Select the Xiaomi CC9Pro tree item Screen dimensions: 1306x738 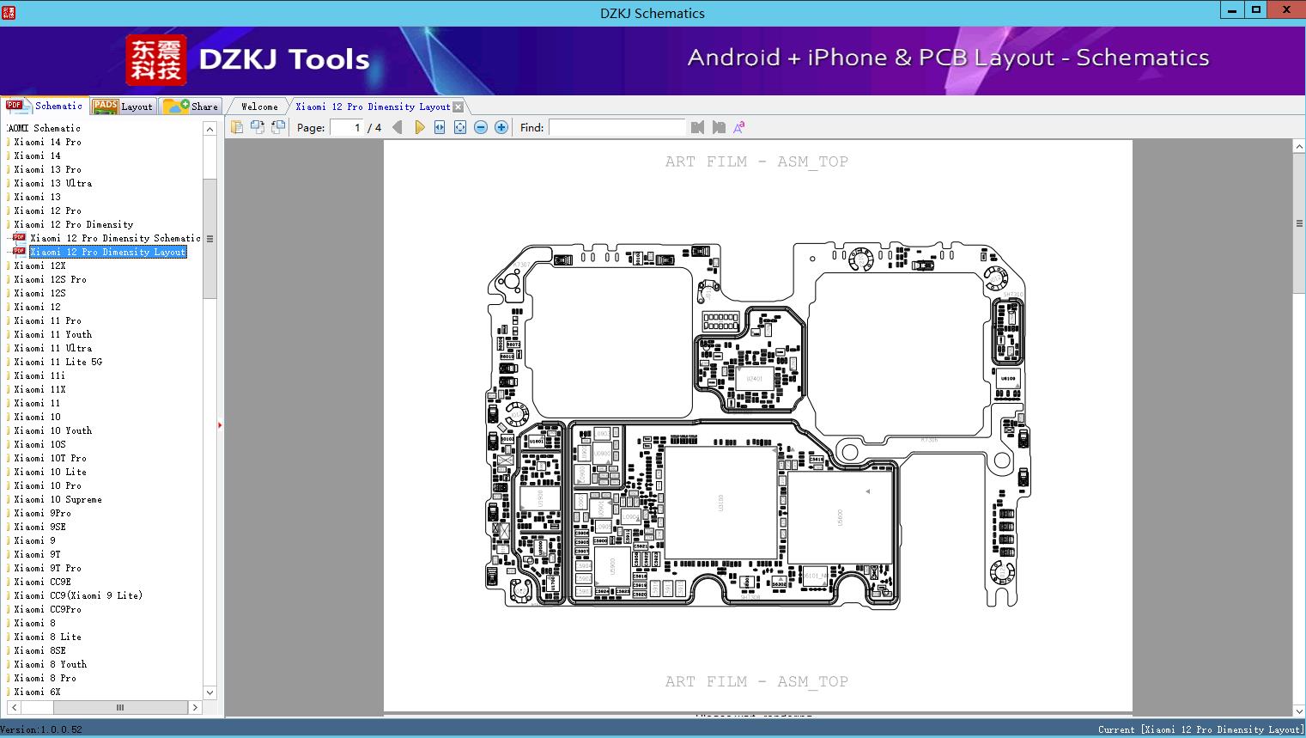[x=47, y=609]
